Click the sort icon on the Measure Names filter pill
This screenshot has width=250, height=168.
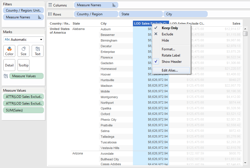pos(39,17)
